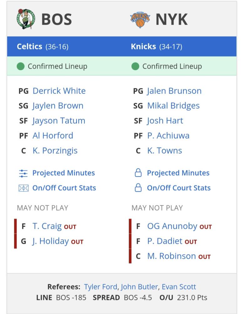Click the Celtics On/Off Court icon
243x314 pixels.
point(23,188)
